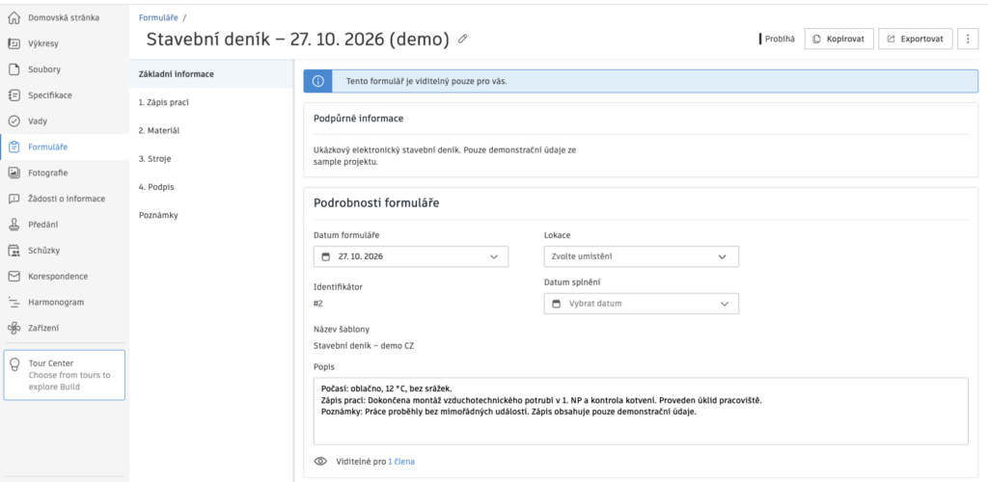
Task: Open Žádosti o informace in sidebar
Action: [x=65, y=199]
